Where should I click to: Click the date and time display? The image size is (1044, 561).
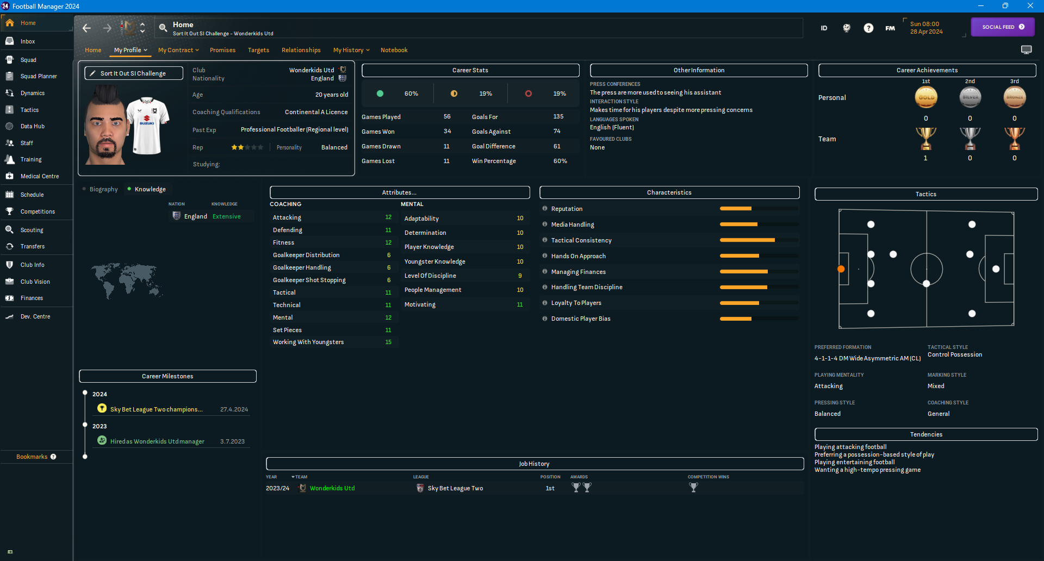[927, 28]
